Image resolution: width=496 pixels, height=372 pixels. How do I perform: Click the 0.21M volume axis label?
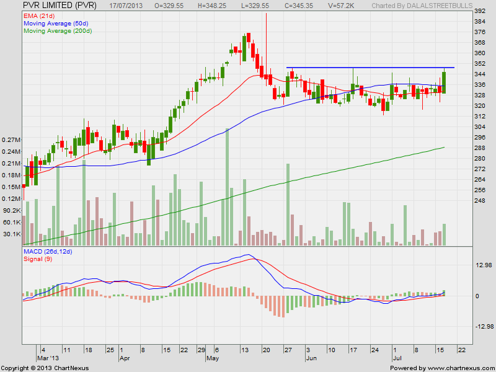pyautogui.click(x=11, y=163)
